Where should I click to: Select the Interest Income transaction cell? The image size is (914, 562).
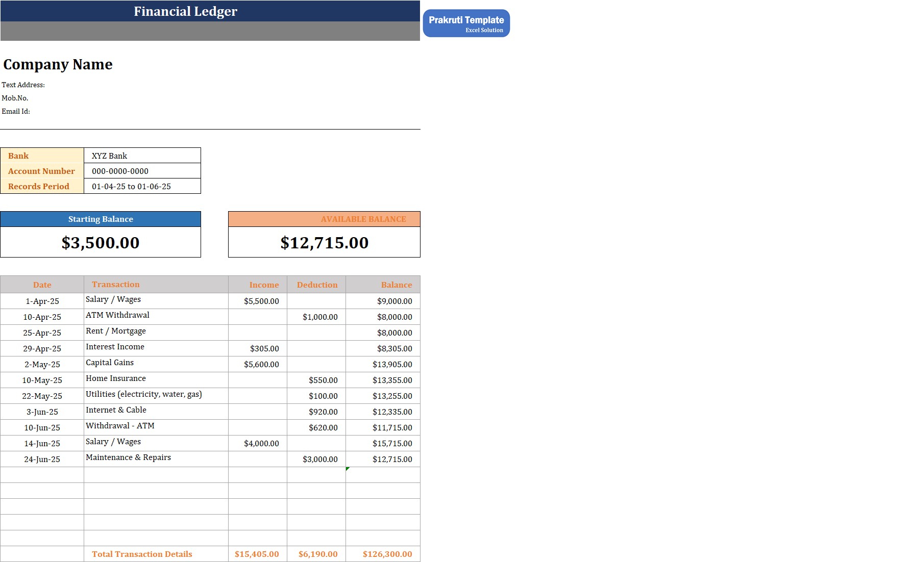pos(156,348)
